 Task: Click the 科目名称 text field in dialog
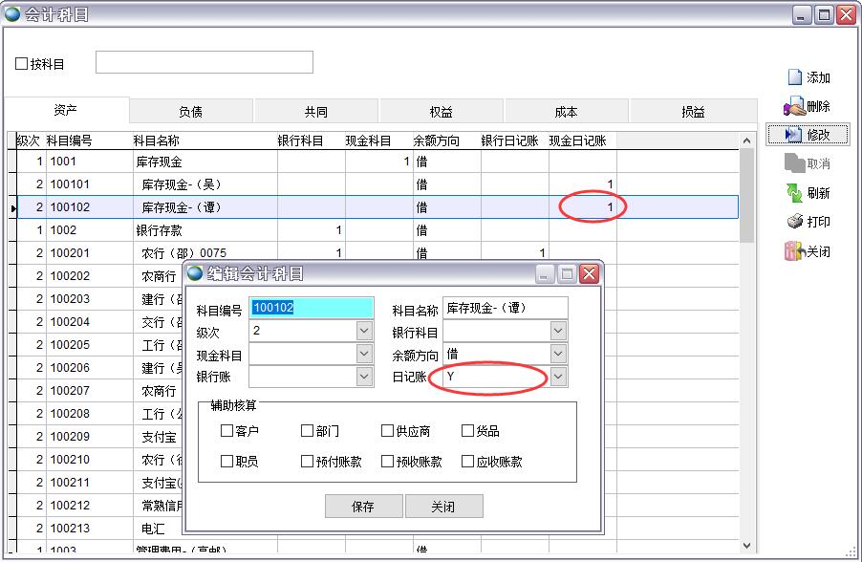point(505,309)
